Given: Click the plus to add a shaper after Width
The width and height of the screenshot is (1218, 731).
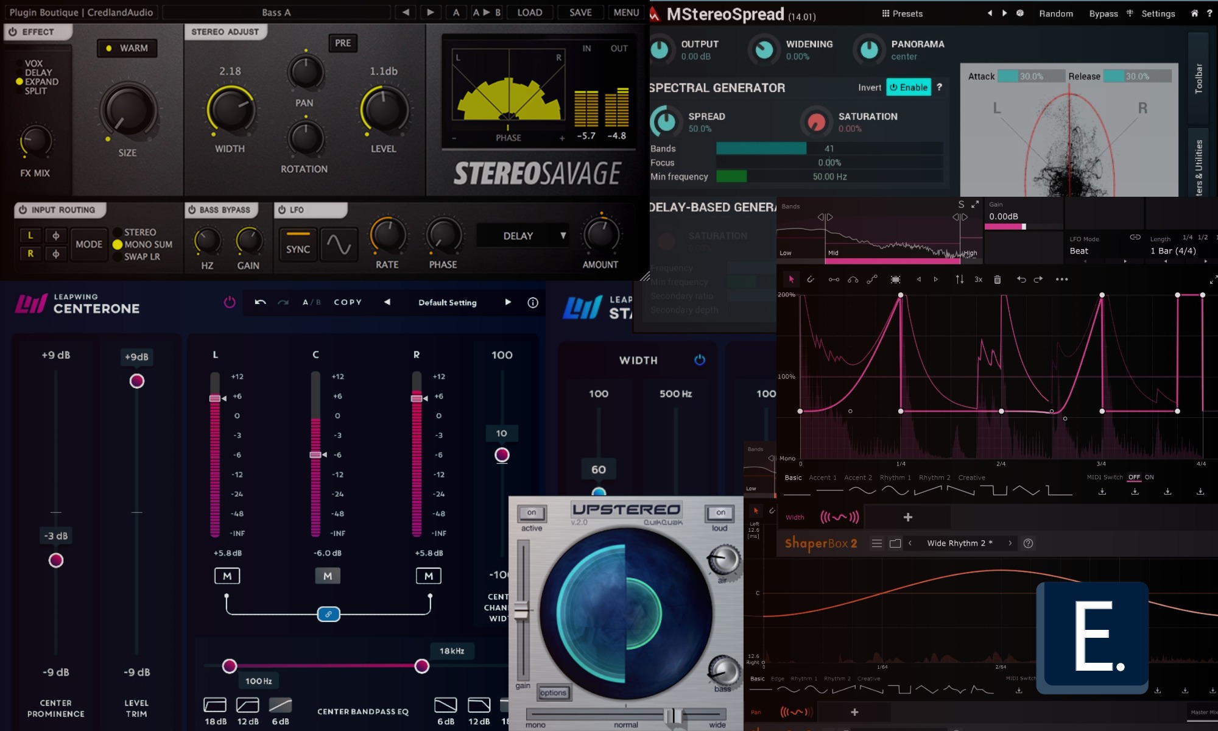Looking at the screenshot, I should click(x=908, y=517).
